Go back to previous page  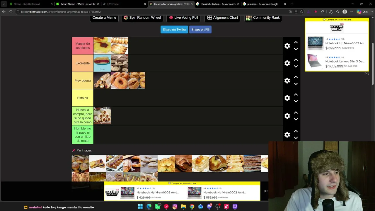coord(4,12)
